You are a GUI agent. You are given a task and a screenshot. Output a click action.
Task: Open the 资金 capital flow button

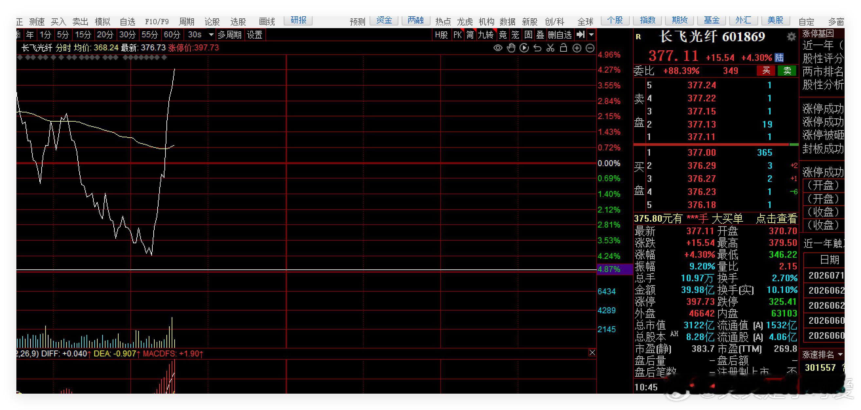click(x=384, y=20)
